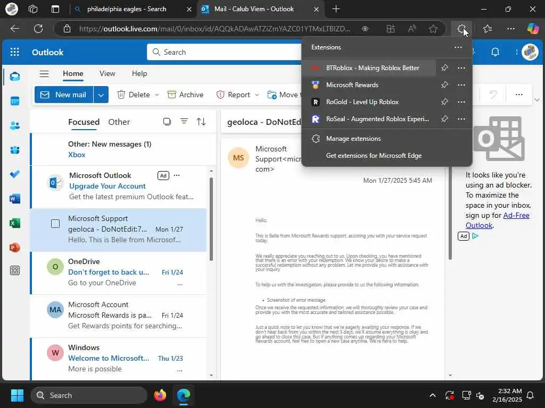
Task: Click the Windows Start button
Action: click(17, 395)
